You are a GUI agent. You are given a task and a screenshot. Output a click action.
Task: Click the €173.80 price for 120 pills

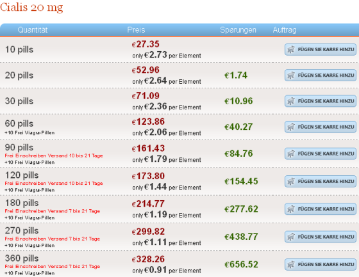tap(148, 176)
